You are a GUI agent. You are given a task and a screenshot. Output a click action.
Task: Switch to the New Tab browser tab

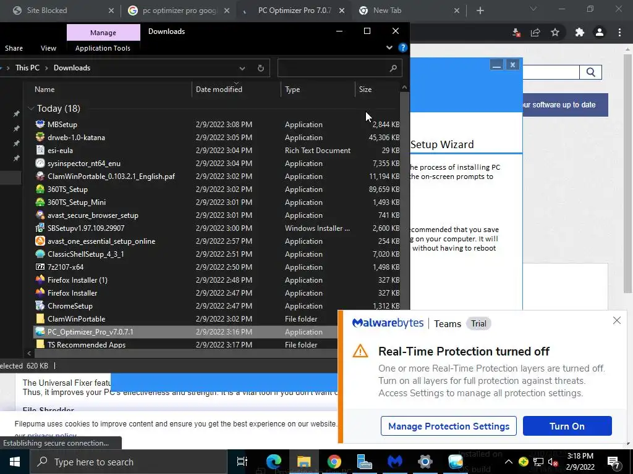click(408, 10)
